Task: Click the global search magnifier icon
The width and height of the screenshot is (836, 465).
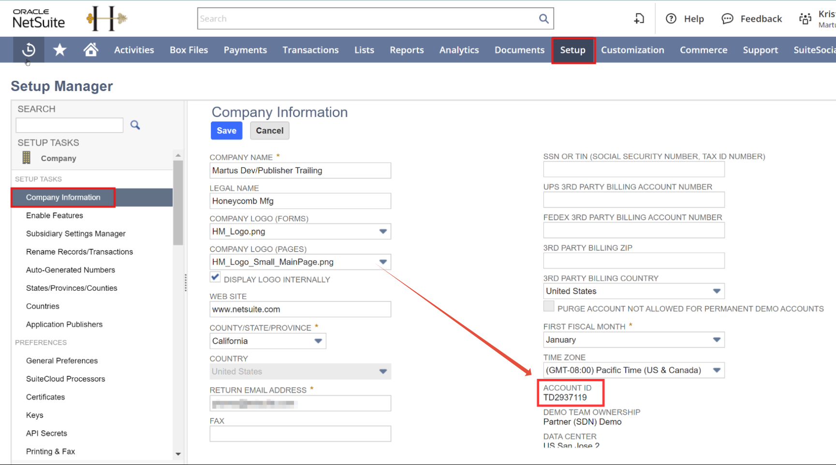Action: tap(543, 18)
